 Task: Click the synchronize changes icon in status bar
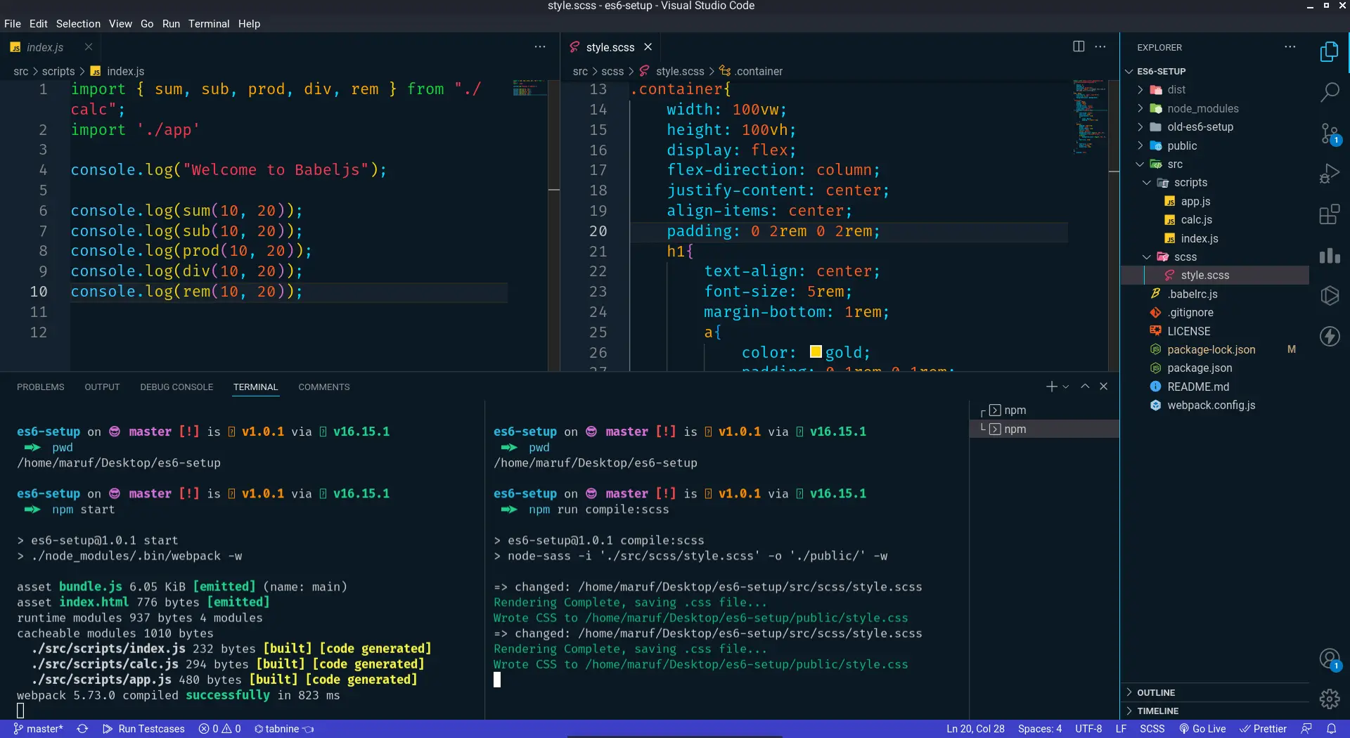(82, 729)
